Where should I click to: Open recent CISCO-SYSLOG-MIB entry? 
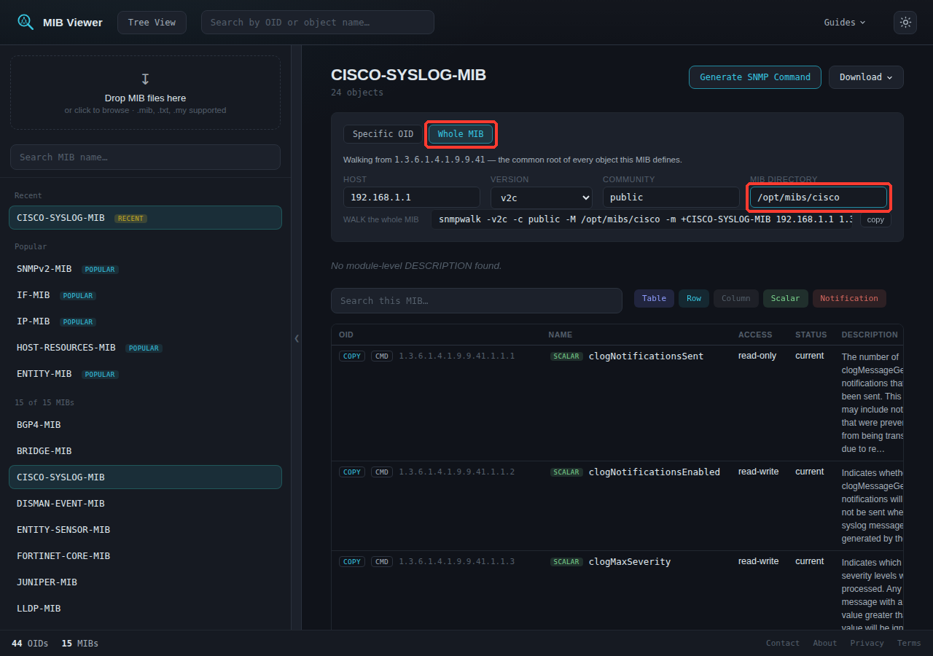145,218
